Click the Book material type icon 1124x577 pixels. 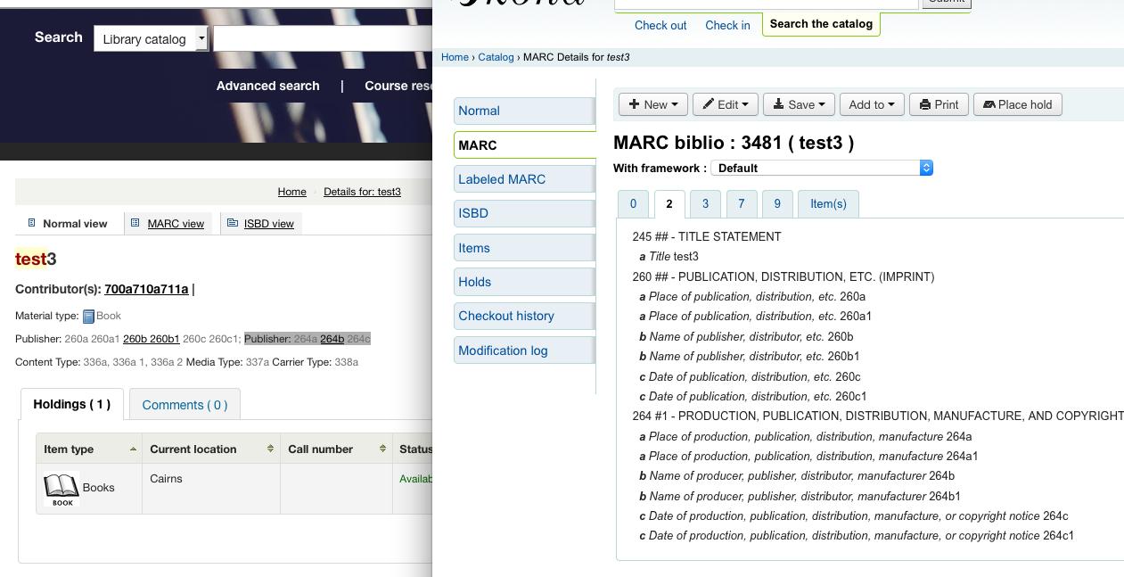(88, 317)
